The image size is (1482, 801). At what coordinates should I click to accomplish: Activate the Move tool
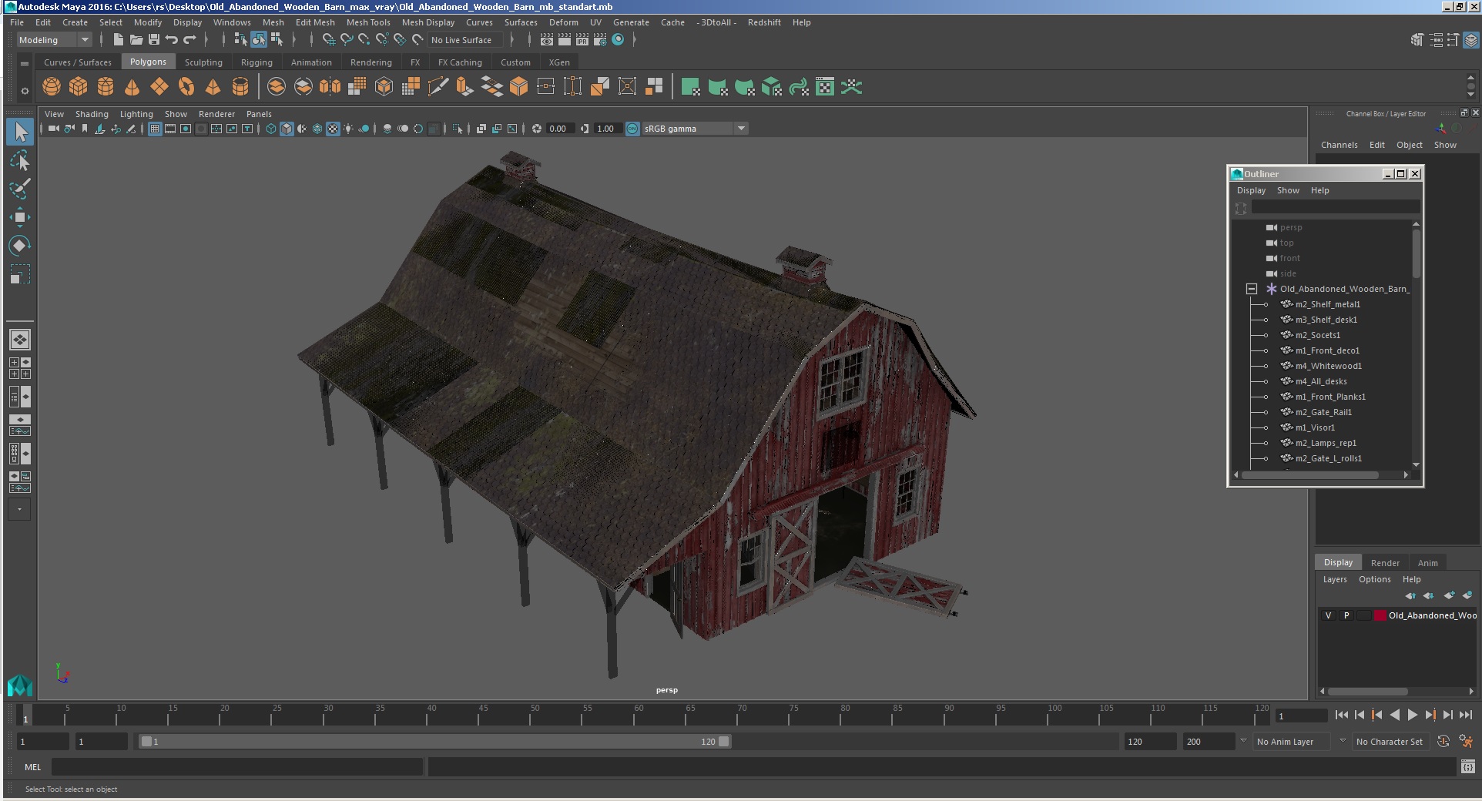[x=20, y=217]
